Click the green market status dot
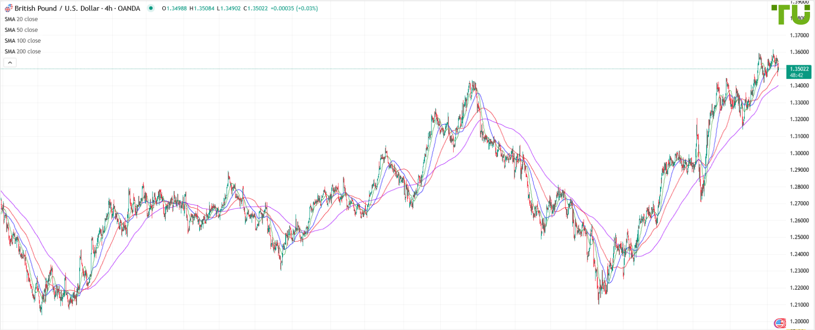Image resolution: width=815 pixels, height=330 pixels. click(x=151, y=8)
